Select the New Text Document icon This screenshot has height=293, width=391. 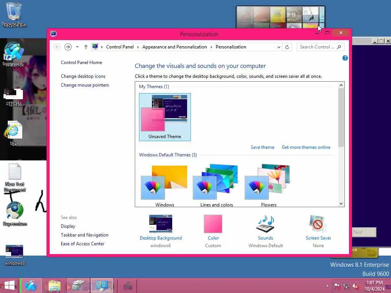15,177
